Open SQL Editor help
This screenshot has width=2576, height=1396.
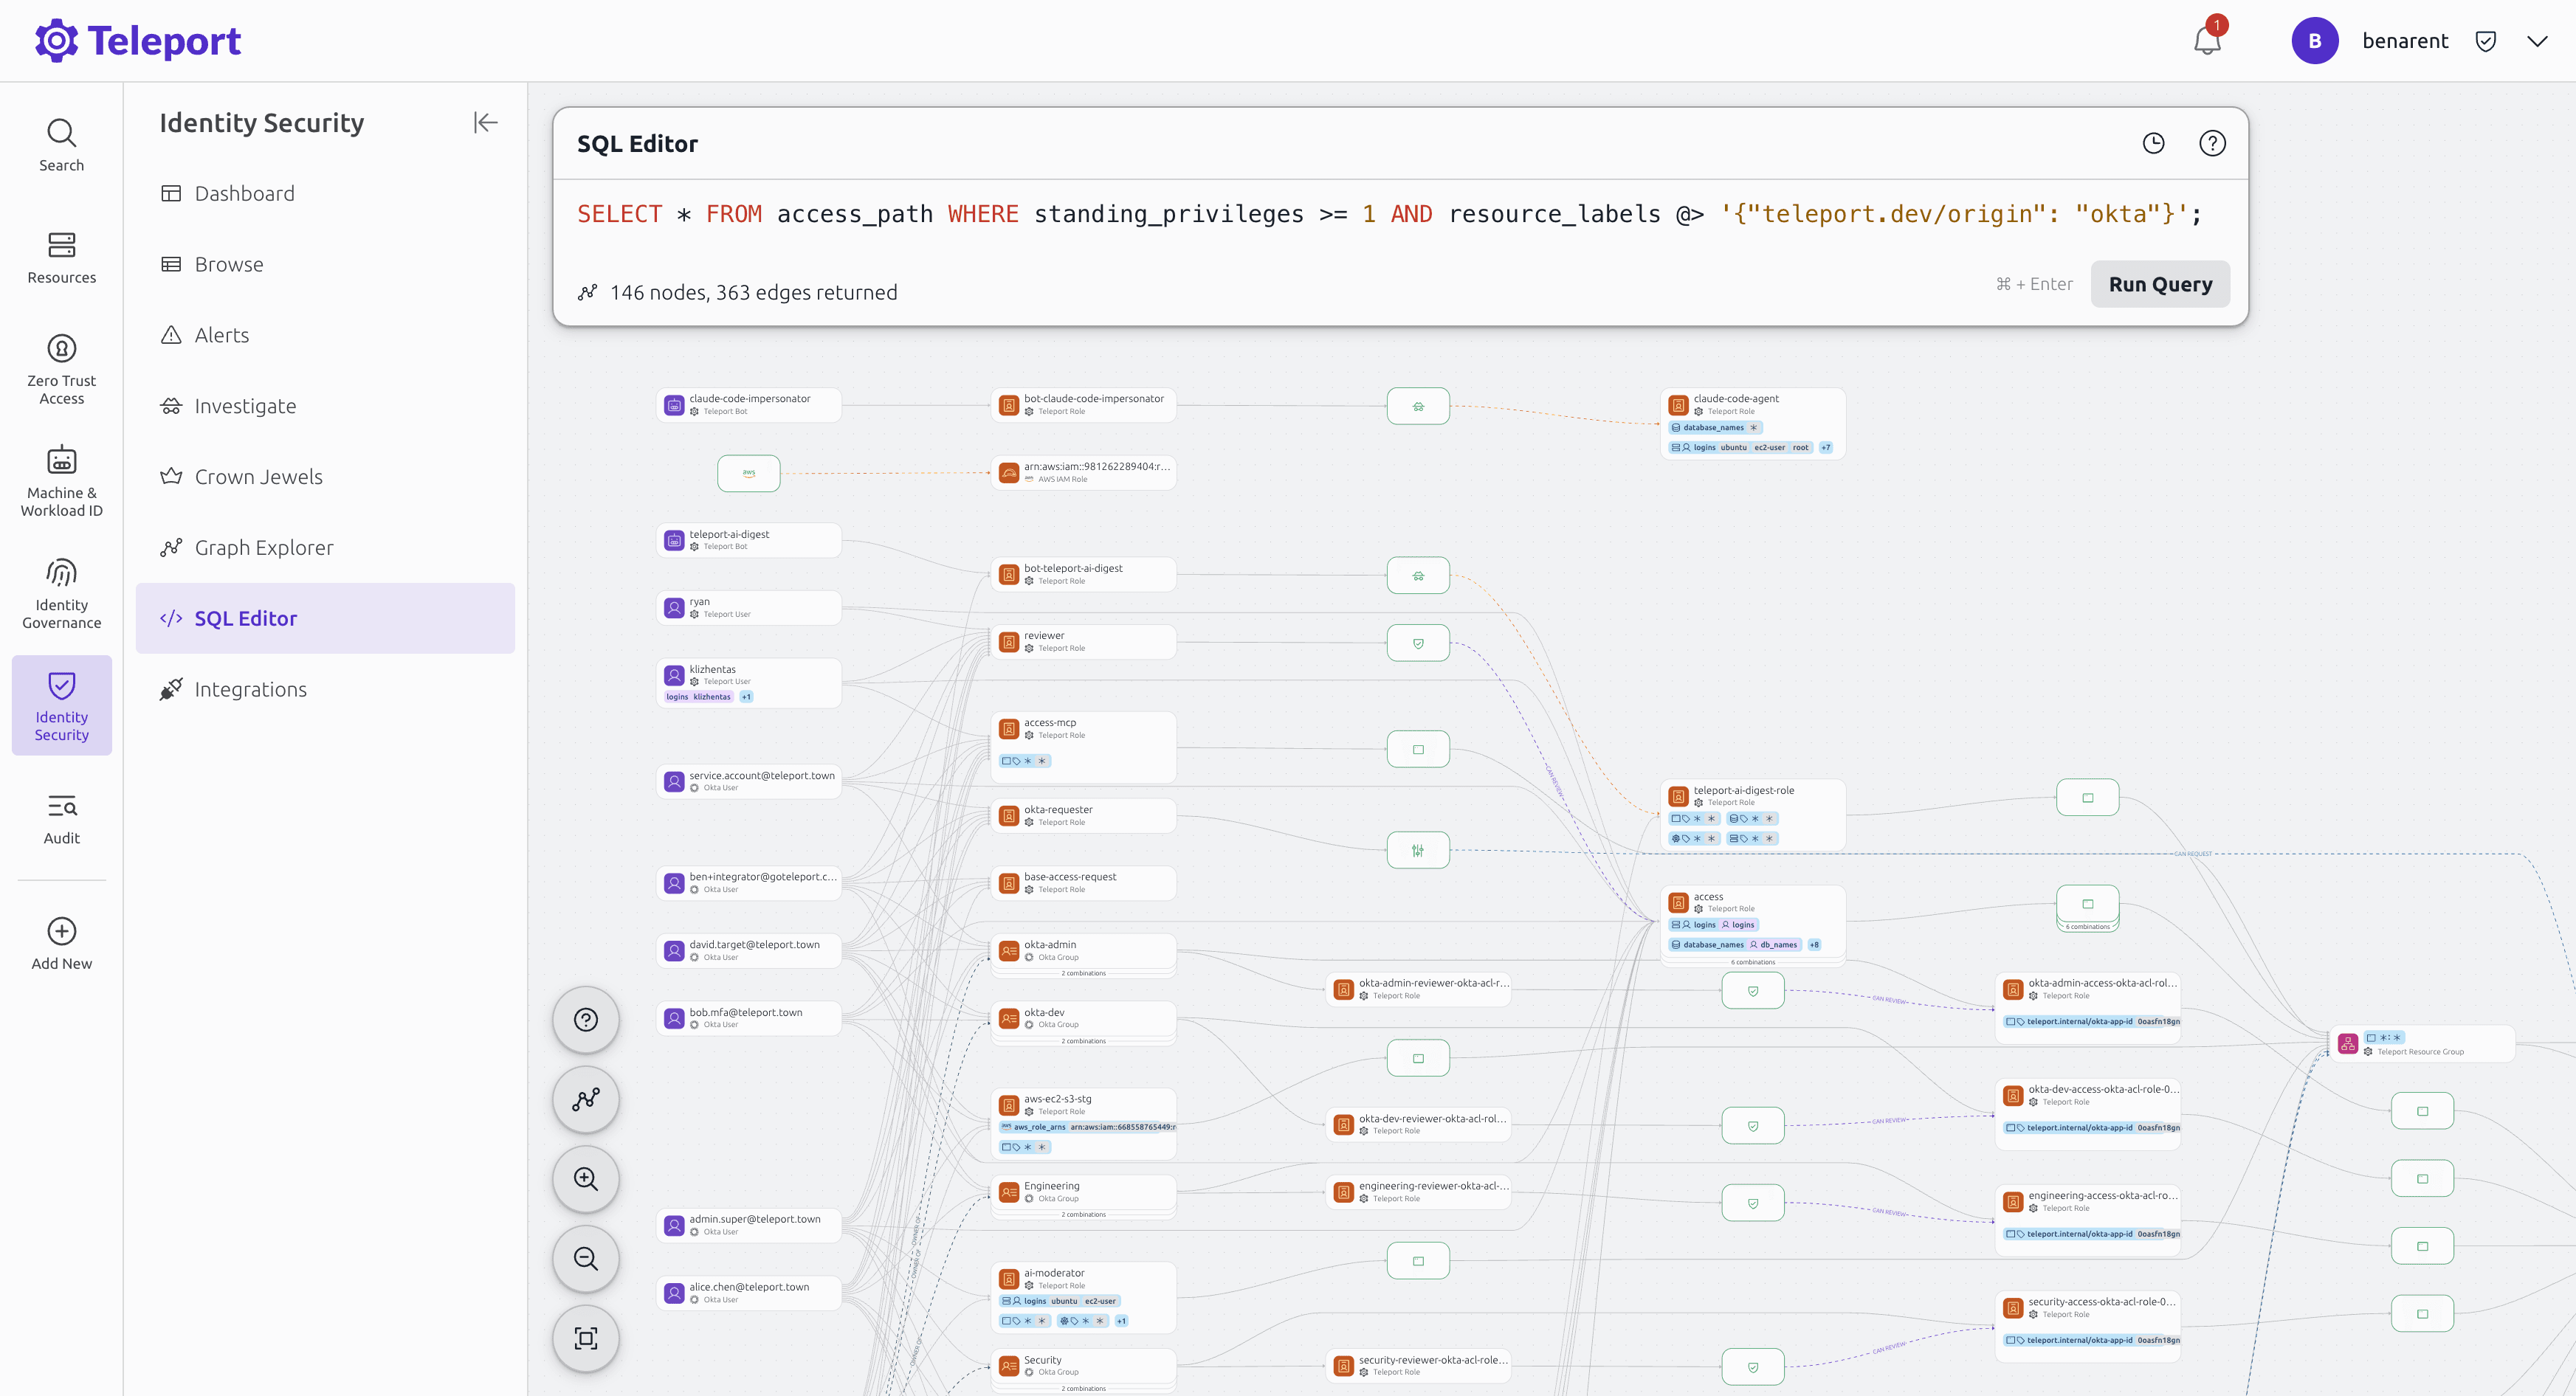click(x=2212, y=143)
